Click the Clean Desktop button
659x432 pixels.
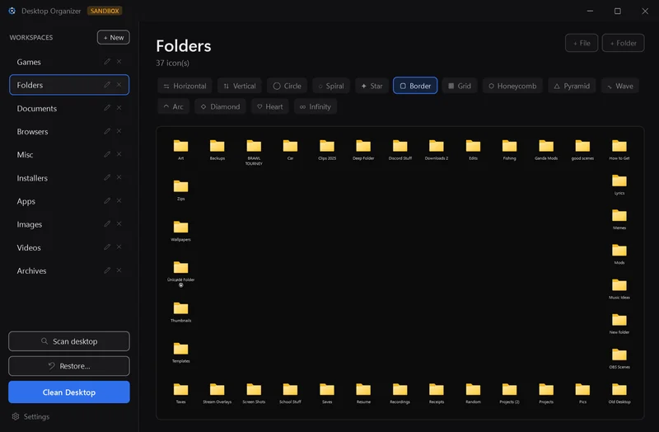click(x=69, y=392)
